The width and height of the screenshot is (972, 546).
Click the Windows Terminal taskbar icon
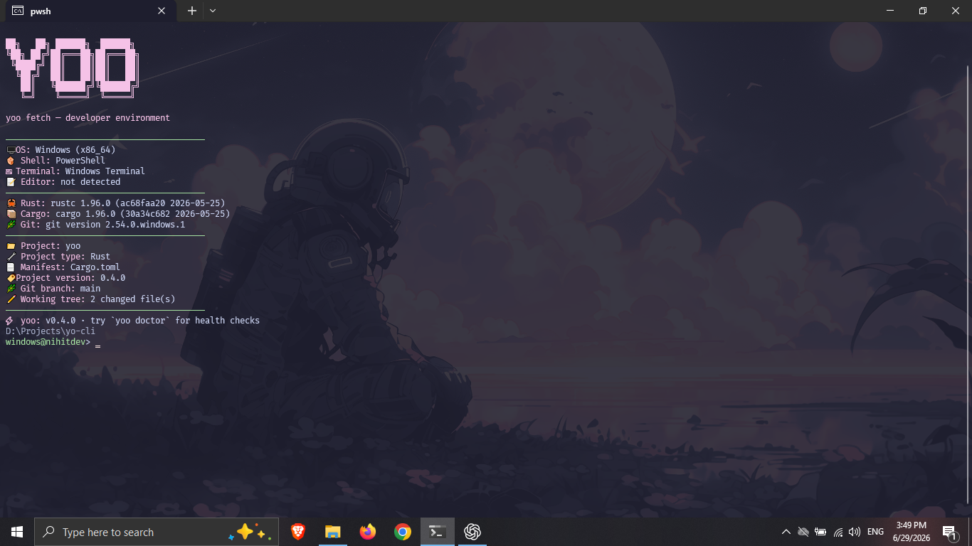click(x=438, y=532)
